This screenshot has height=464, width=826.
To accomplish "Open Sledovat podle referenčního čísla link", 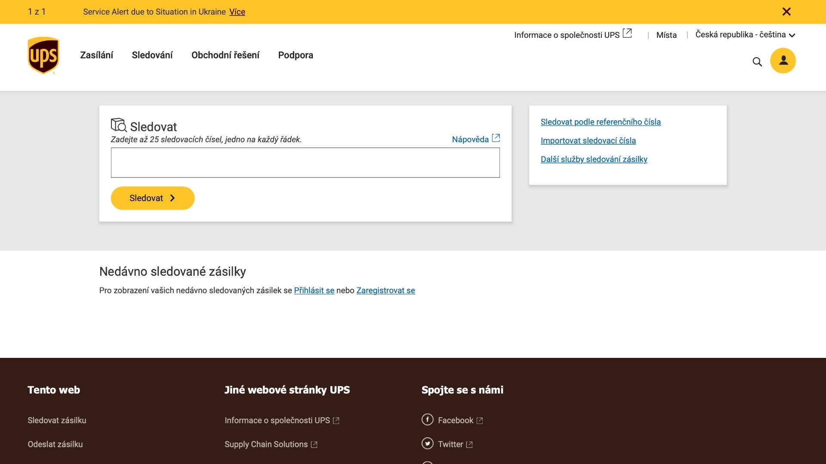I will click(x=601, y=122).
